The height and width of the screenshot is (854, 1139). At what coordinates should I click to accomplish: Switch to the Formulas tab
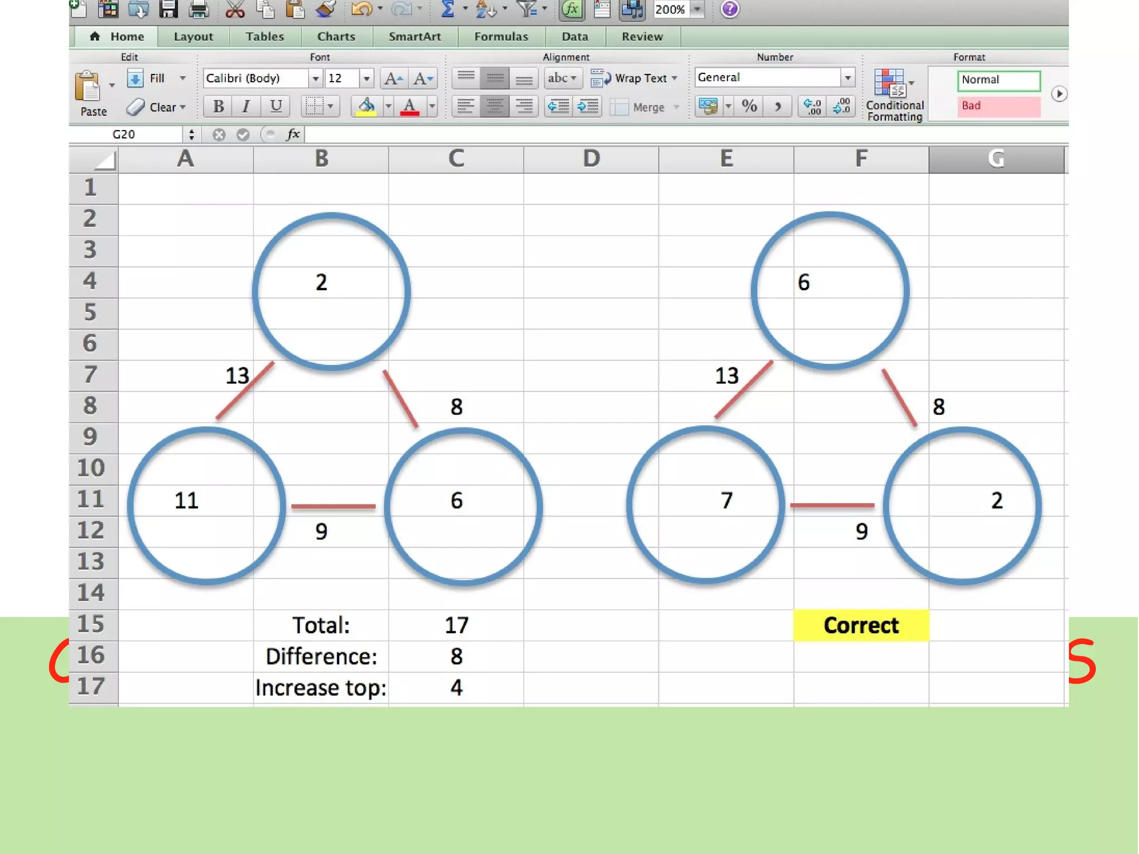click(x=501, y=37)
